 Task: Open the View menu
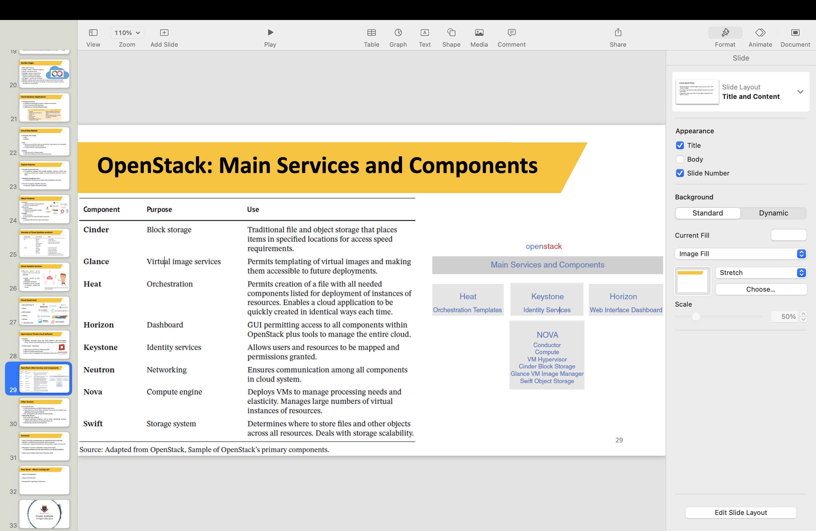[x=93, y=37]
